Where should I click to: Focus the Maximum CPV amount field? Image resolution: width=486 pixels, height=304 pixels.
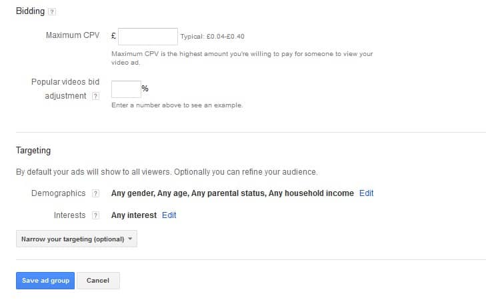(148, 37)
